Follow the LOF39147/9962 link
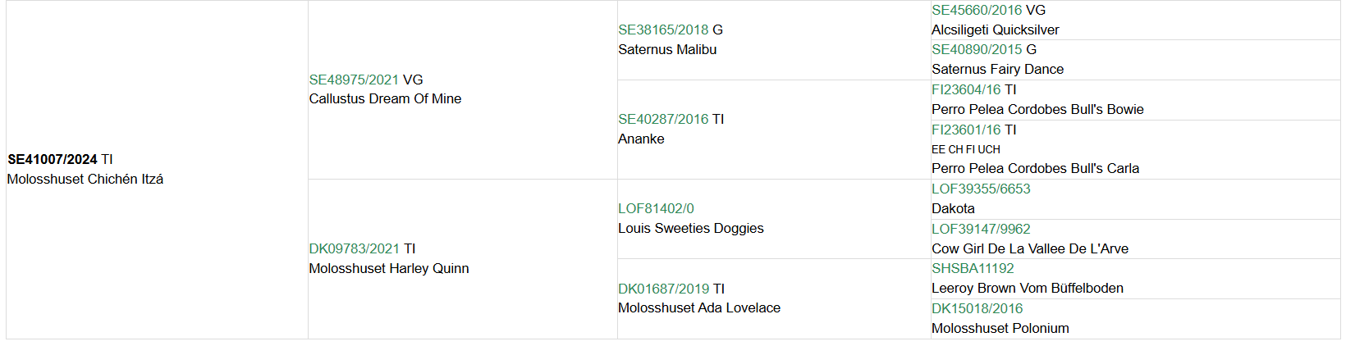 click(x=981, y=229)
